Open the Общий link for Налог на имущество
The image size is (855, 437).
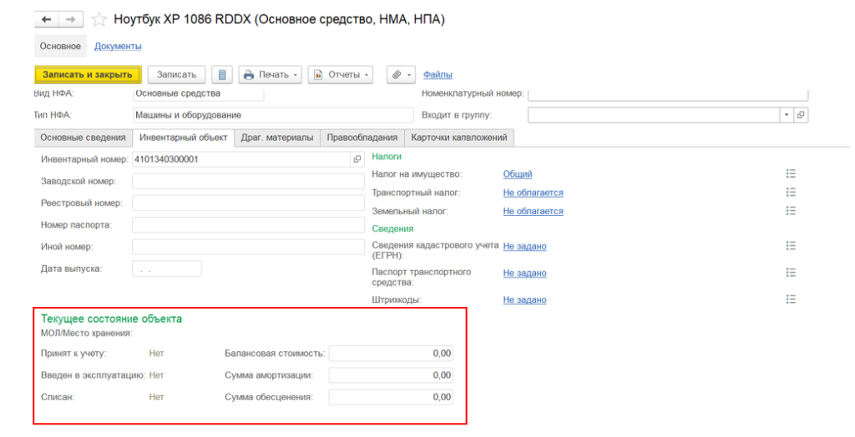pos(518,174)
